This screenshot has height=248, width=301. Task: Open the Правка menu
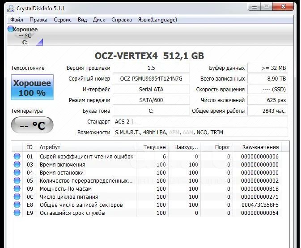(x=38, y=20)
